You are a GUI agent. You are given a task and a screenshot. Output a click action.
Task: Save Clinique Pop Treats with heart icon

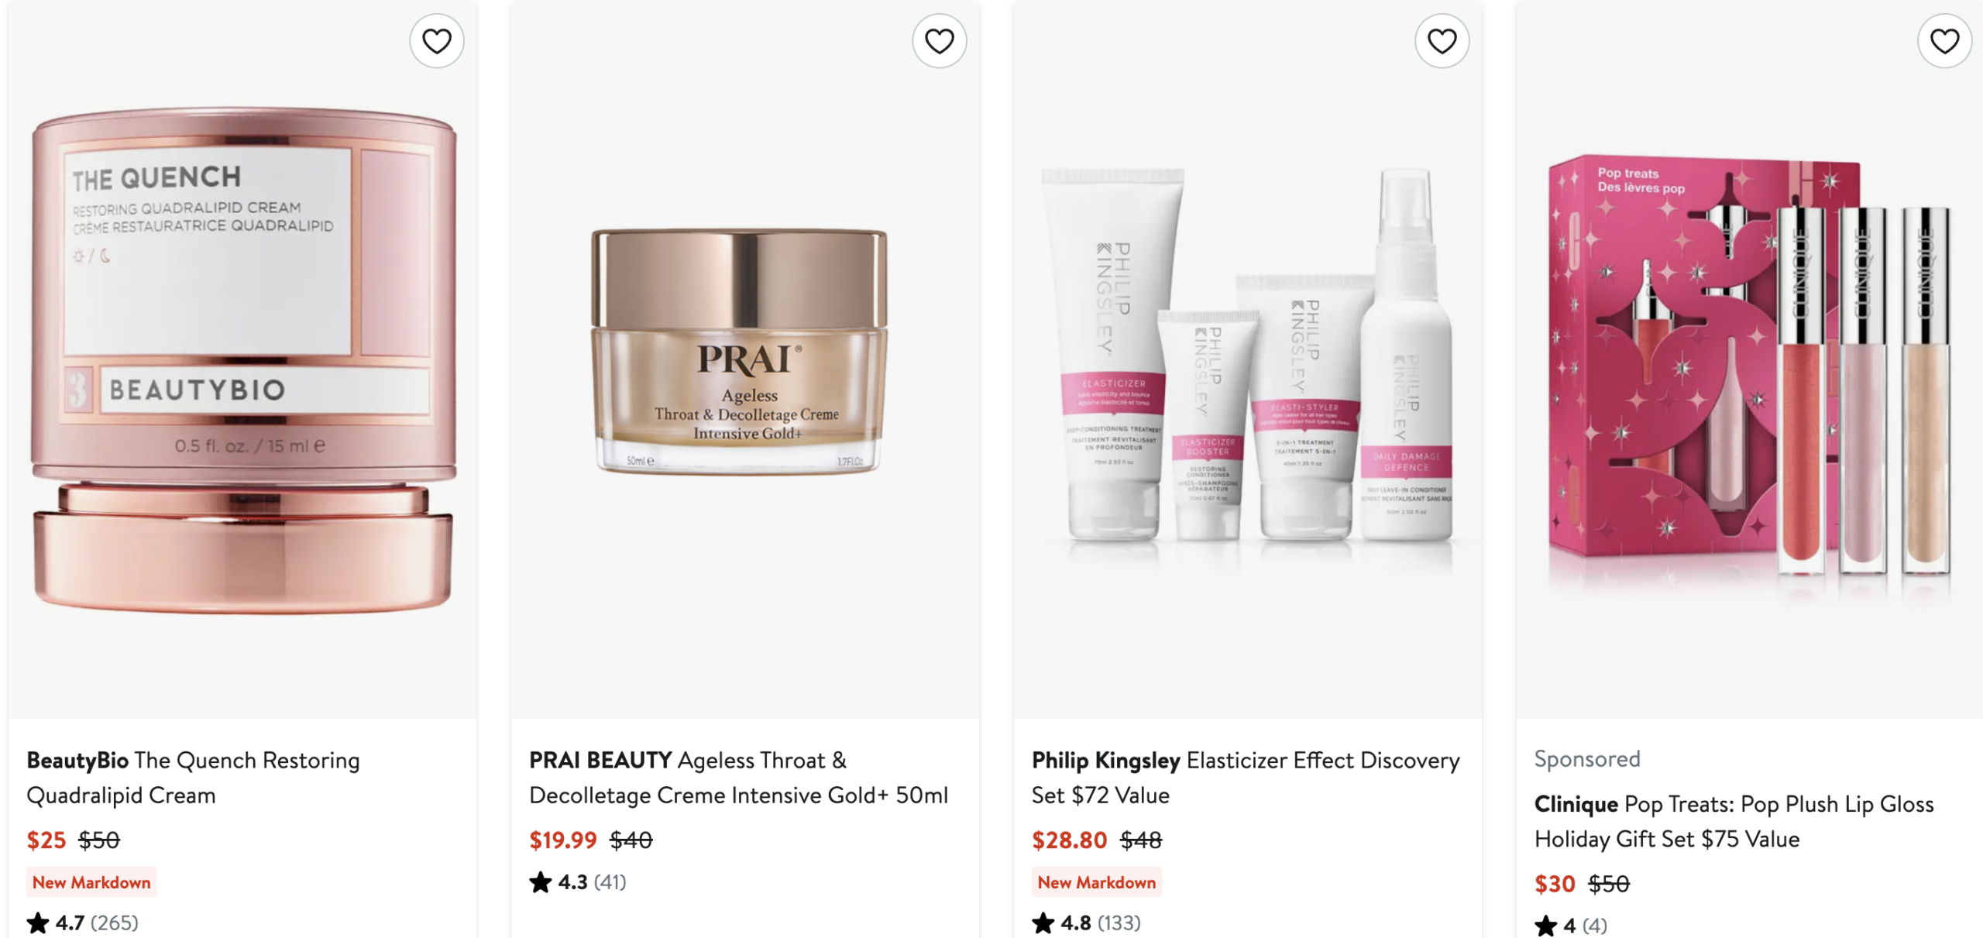click(1944, 41)
